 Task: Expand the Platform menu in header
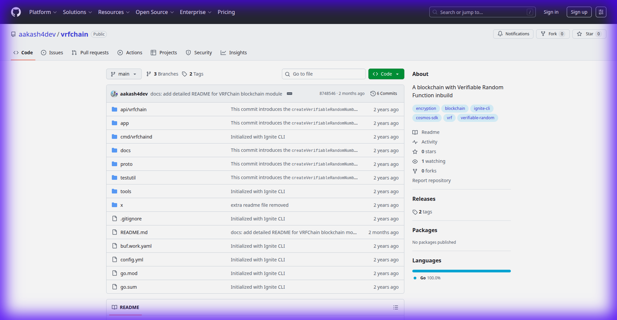pos(43,12)
